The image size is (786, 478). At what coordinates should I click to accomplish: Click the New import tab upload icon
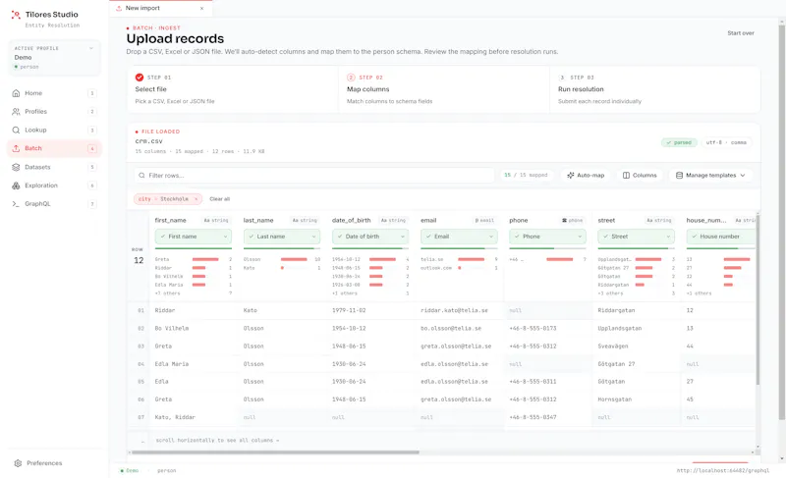pyautogui.click(x=119, y=8)
